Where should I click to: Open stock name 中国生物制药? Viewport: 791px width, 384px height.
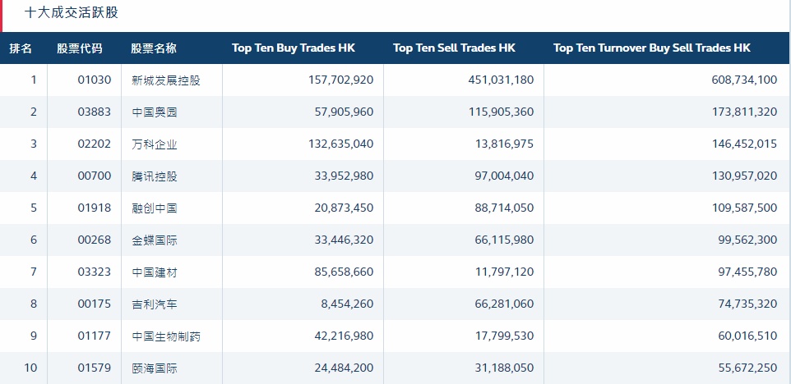(165, 336)
